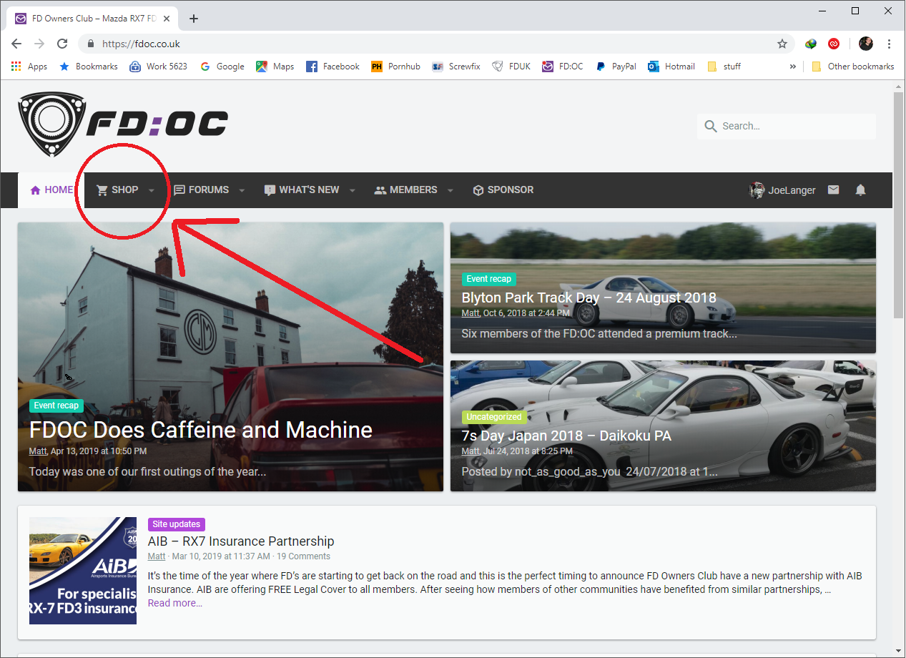
Task: Show hidden bookmarks with chevron
Action: pos(793,67)
